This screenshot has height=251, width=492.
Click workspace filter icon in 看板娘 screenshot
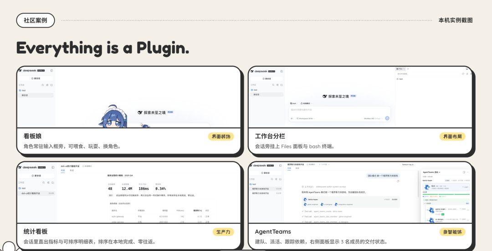click(47, 85)
